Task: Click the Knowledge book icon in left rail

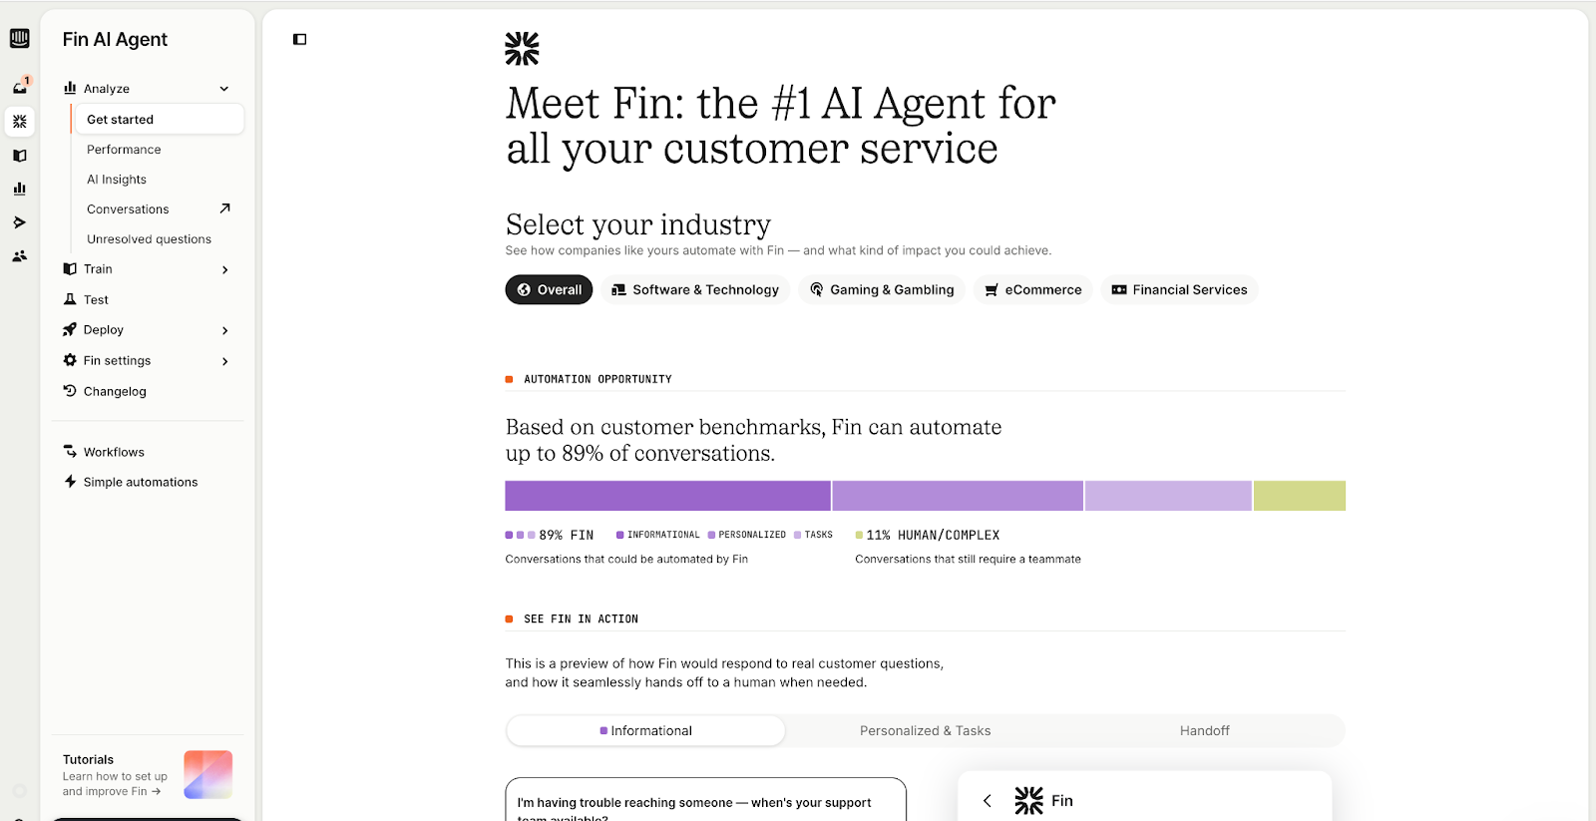Action: click(x=19, y=156)
